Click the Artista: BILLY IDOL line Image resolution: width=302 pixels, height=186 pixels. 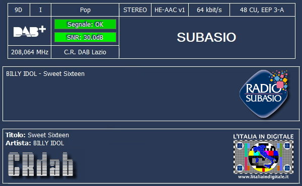(x=35, y=143)
